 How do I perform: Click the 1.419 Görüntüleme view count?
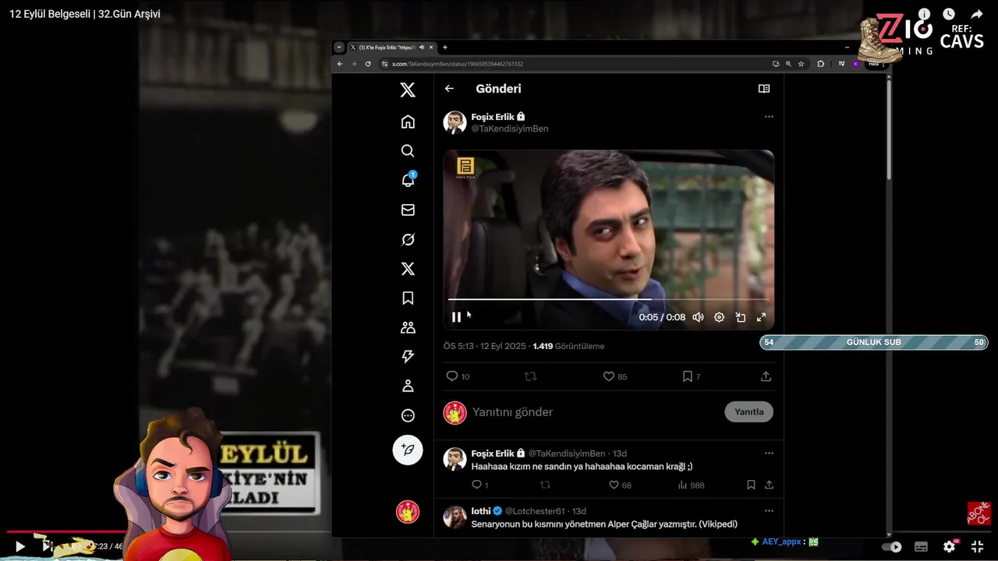coord(568,346)
